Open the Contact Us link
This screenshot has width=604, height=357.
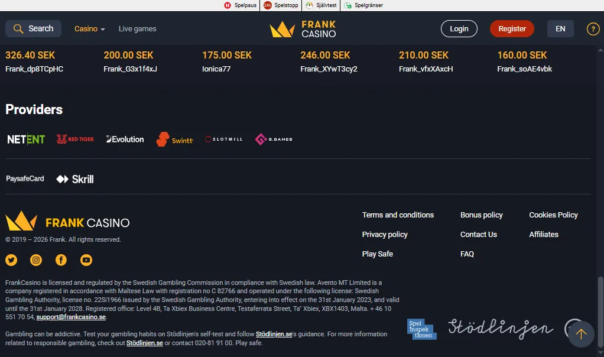pos(479,235)
